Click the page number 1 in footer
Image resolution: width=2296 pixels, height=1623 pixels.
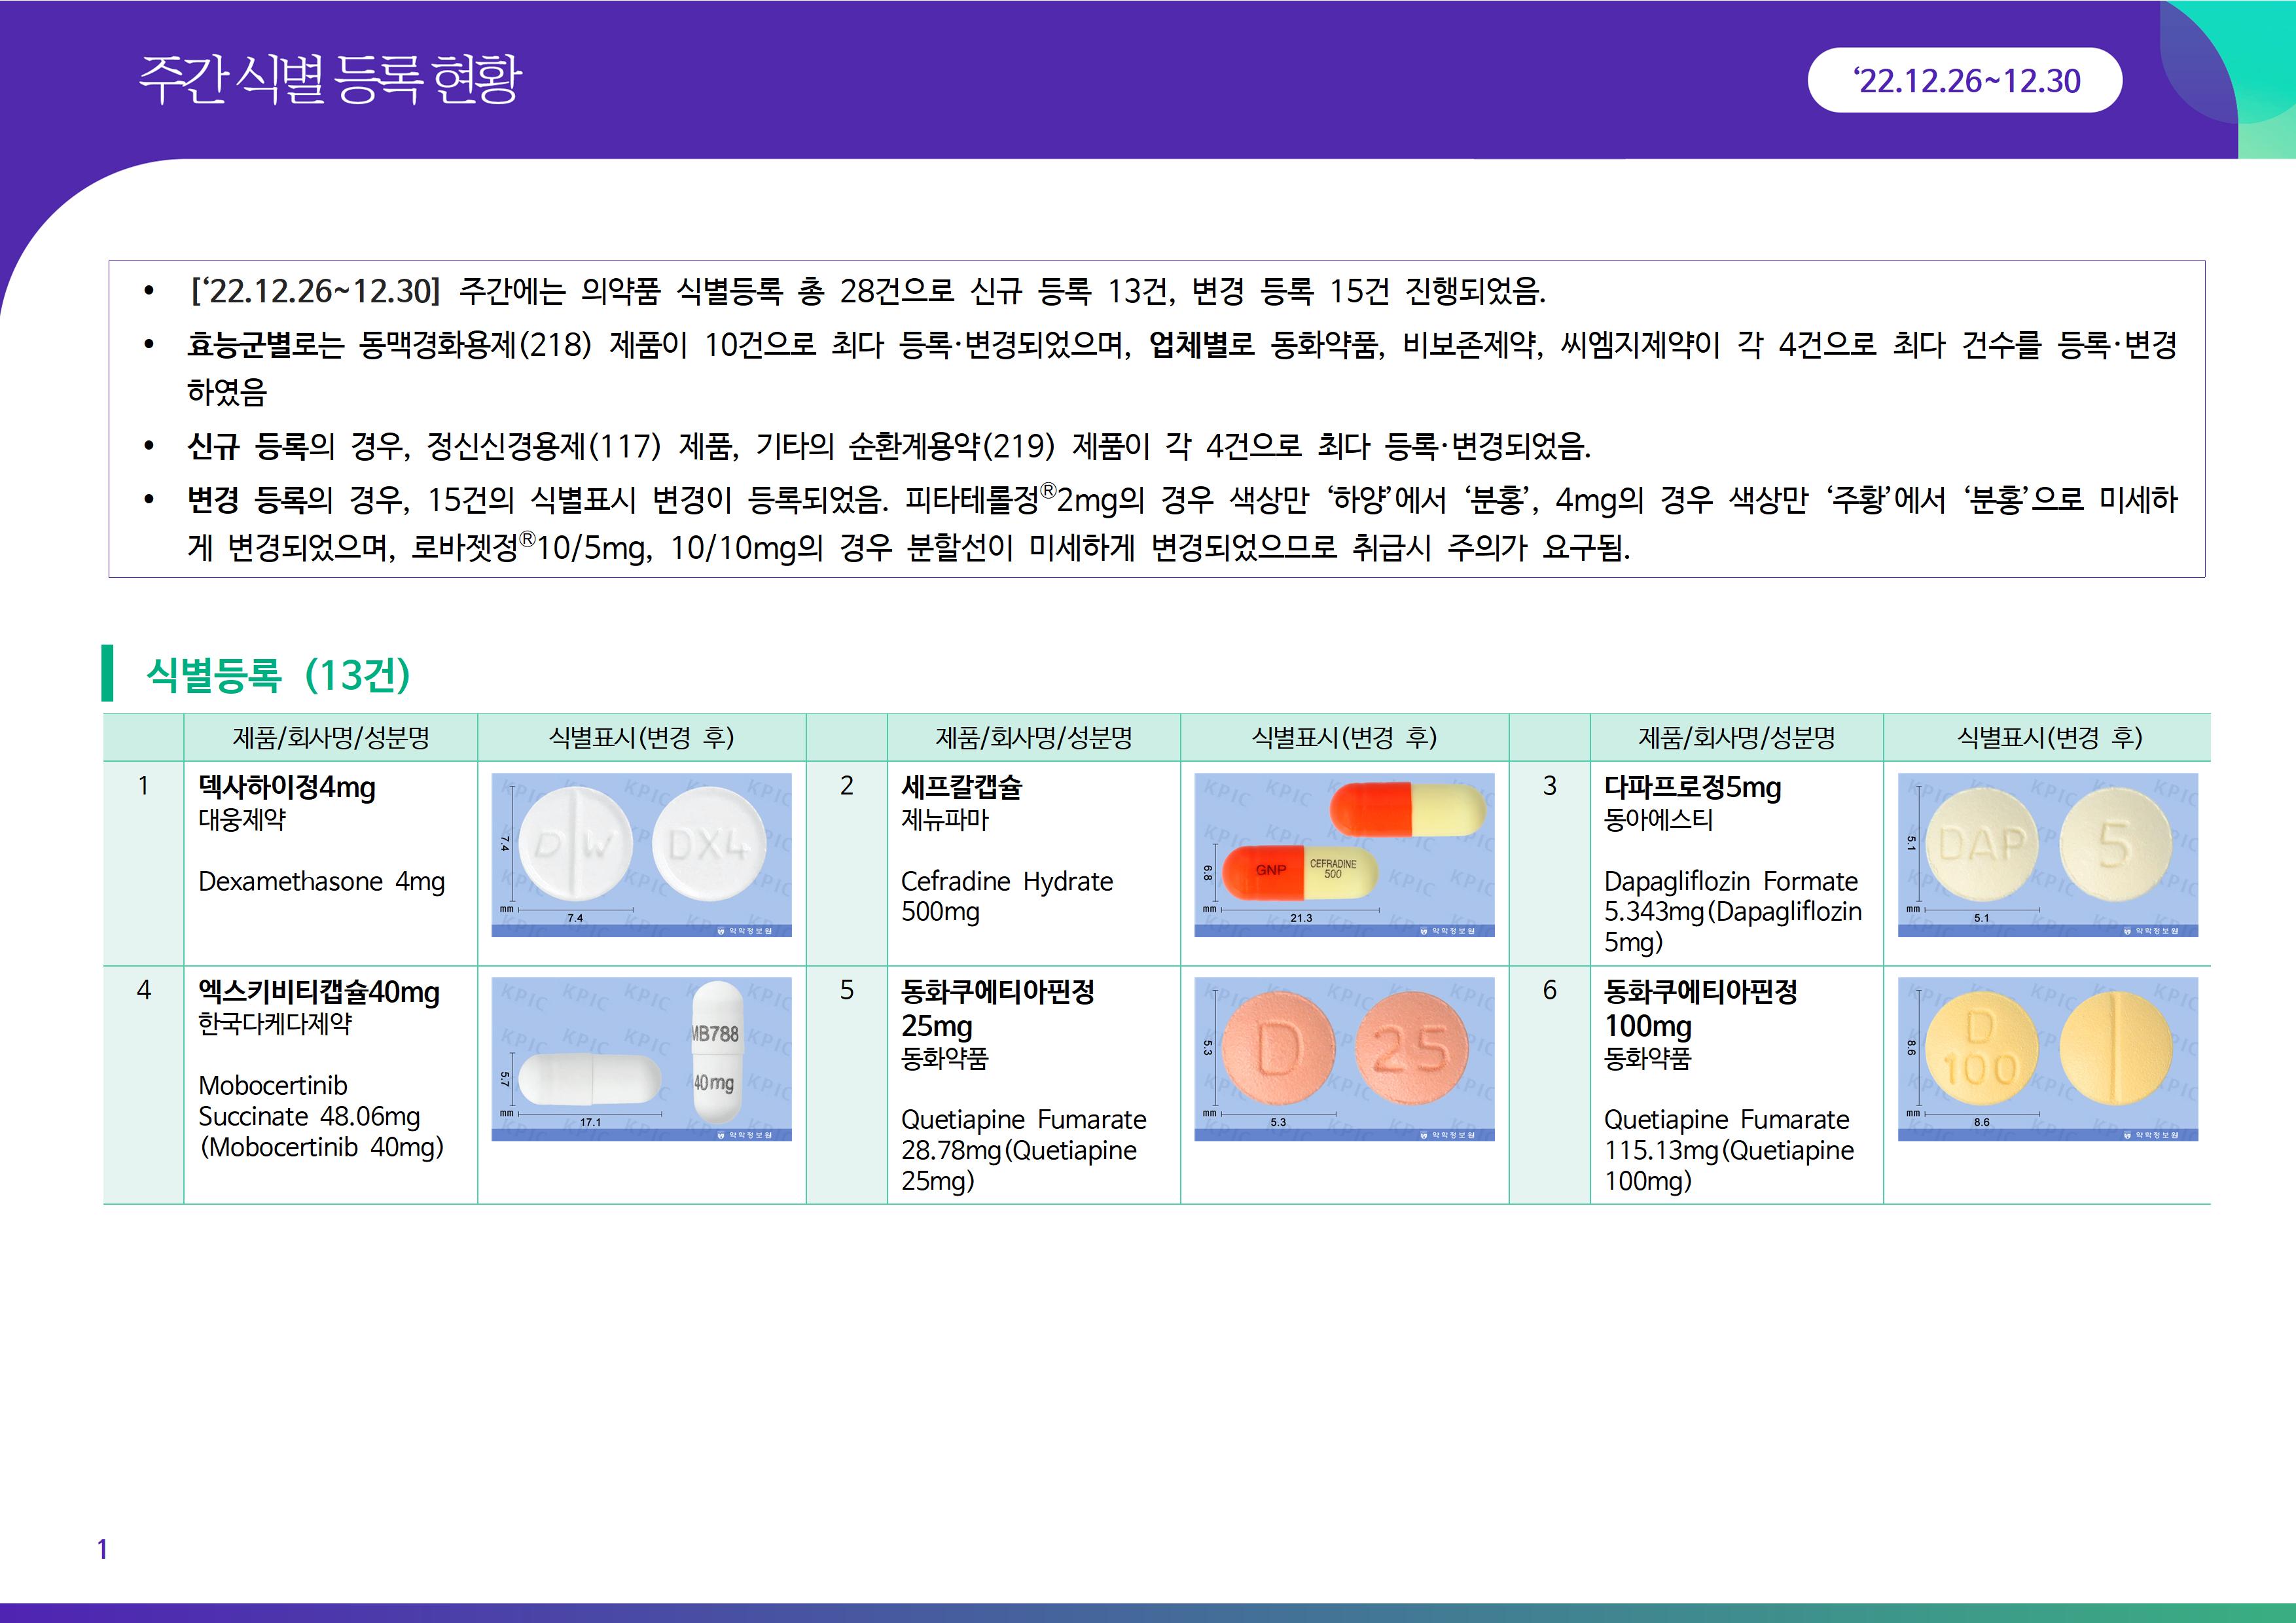coord(102,1549)
